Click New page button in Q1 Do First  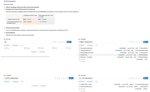(42, 52)
